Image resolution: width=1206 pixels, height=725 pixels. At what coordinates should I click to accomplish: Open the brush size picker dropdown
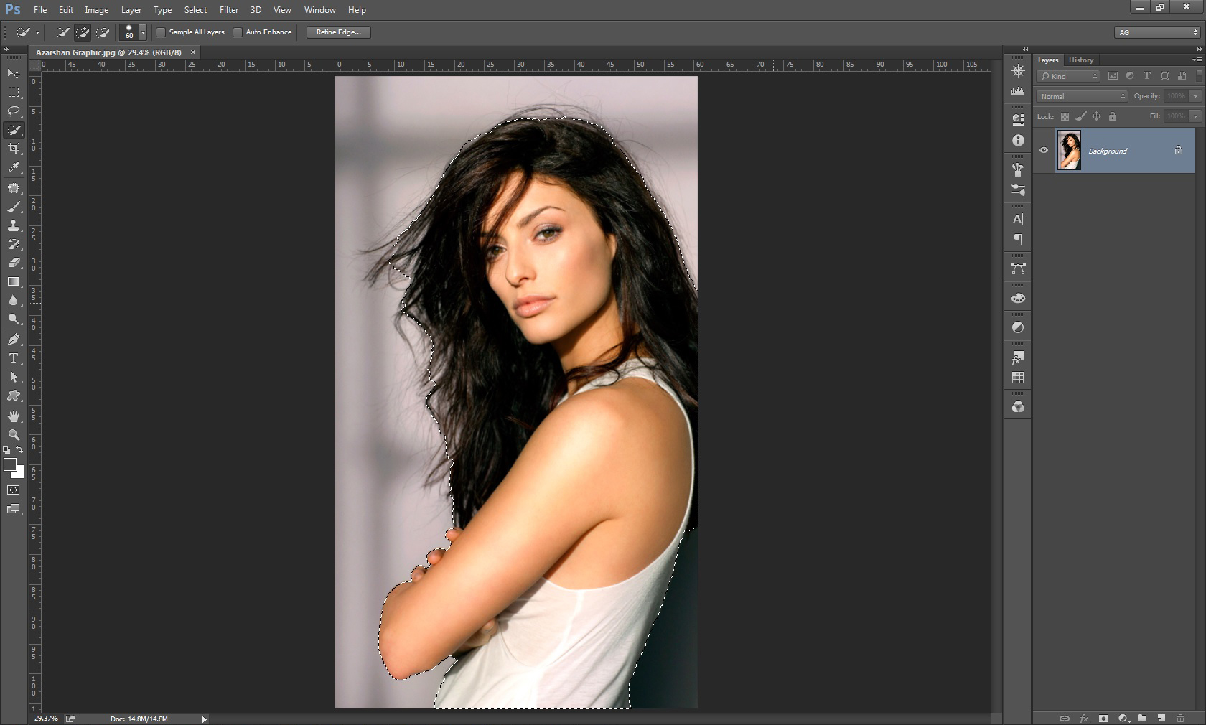point(143,32)
